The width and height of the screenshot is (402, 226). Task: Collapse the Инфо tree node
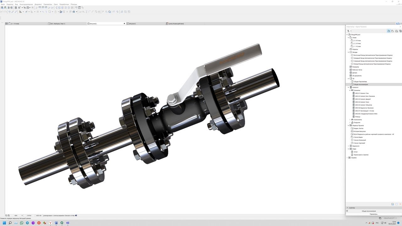348,149
